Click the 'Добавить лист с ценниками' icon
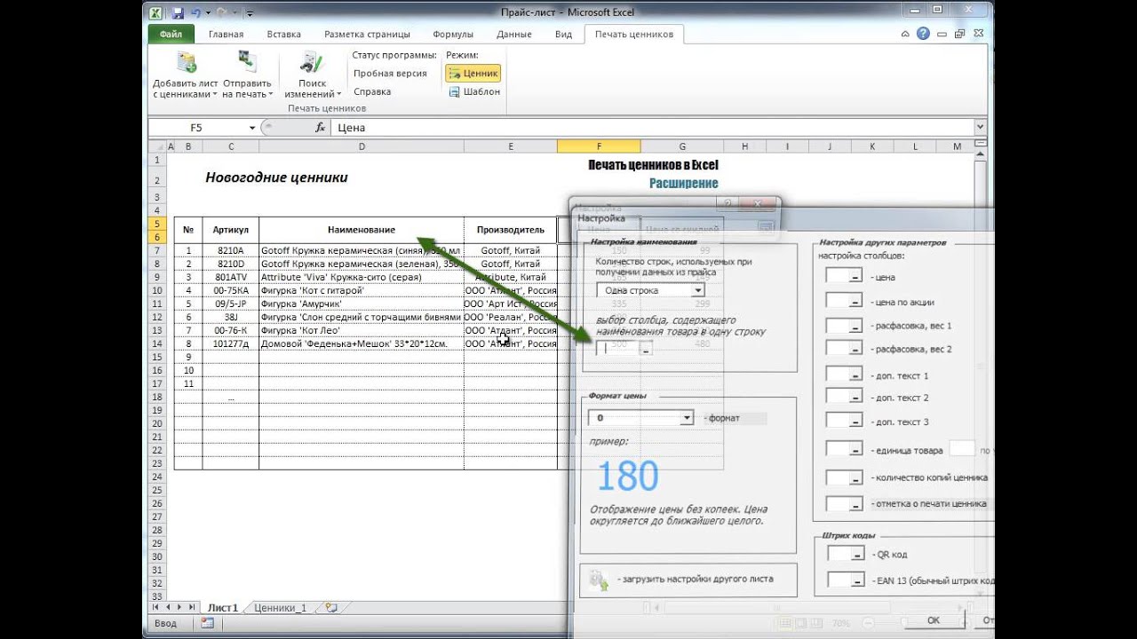Screen dimensions: 1137x639 (x=186, y=61)
